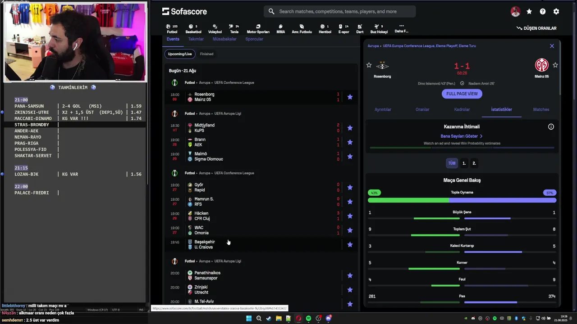Open the UEFA Europa Conference League breadcrumb link

429,46
